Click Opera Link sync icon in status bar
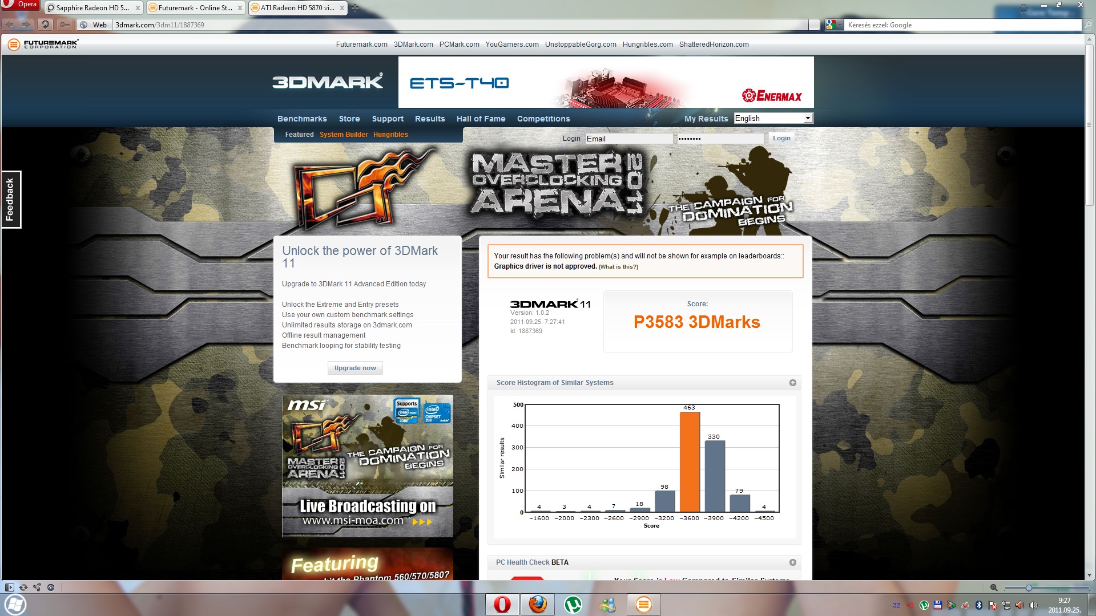1096x616 pixels. [x=23, y=587]
